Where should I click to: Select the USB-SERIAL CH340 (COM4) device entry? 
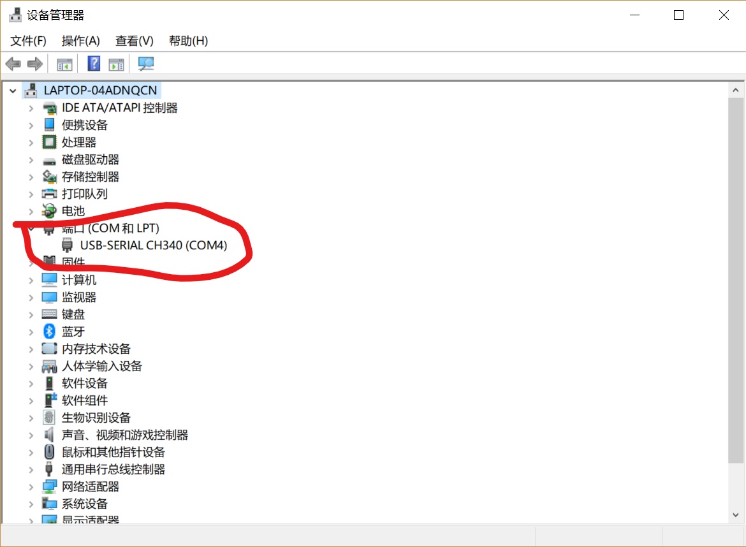154,245
